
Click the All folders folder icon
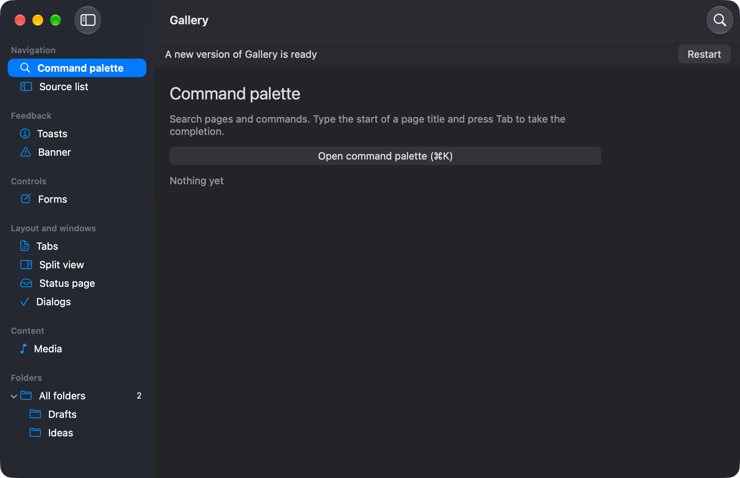[x=26, y=396]
